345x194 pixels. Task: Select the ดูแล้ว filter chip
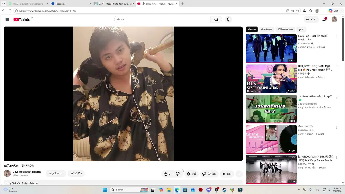click(x=301, y=29)
